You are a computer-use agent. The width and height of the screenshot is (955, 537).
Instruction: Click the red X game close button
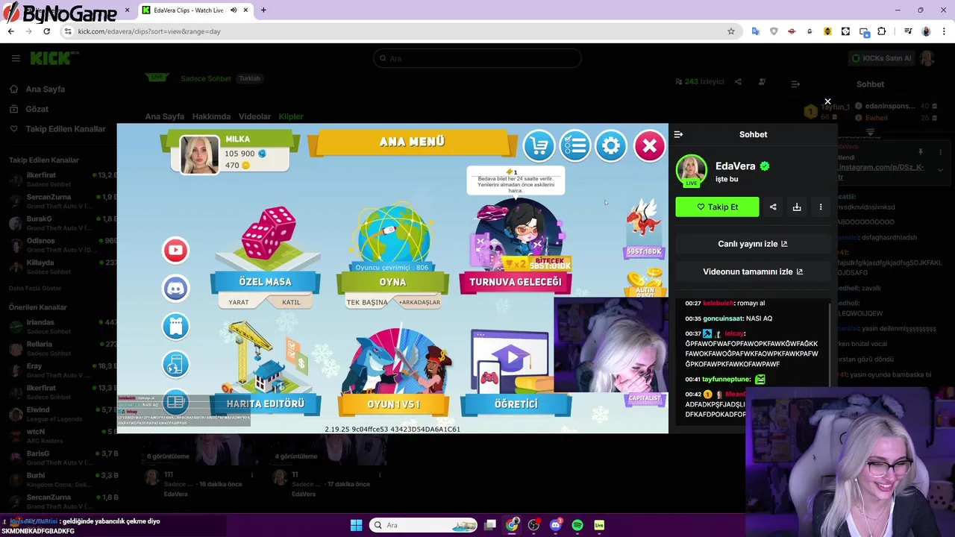[649, 145]
